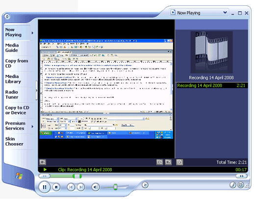Click the video size toggle icon

click(x=159, y=162)
